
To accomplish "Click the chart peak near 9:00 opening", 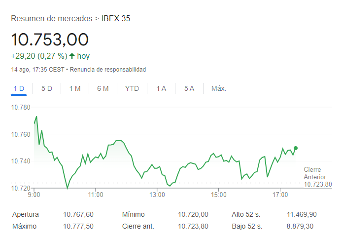I will pyautogui.click(x=36, y=117).
